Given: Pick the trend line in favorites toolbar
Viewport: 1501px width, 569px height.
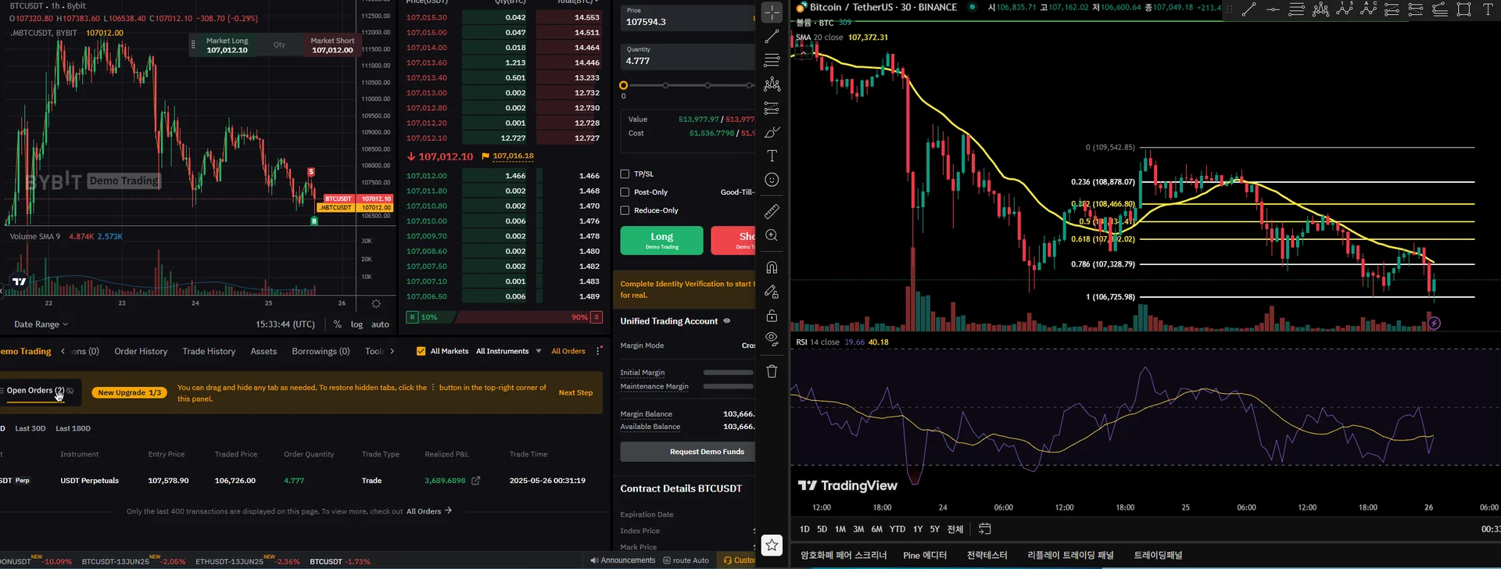Looking at the screenshot, I should pyautogui.click(x=1249, y=9).
